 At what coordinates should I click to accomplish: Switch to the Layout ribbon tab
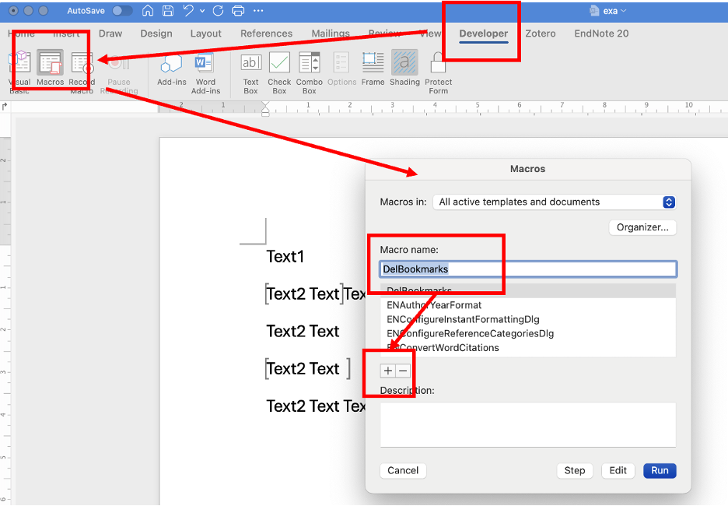(x=206, y=33)
